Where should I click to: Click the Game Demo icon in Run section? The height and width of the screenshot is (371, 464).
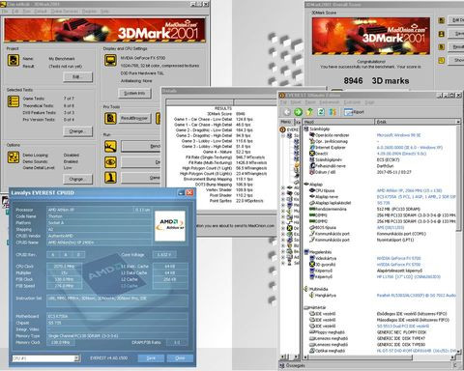tap(110, 178)
